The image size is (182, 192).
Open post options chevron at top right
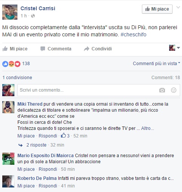(x=178, y=7)
